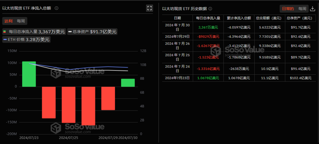Click the $89.7亿美元 net assets cell
319x144 pixels.
(301, 57)
